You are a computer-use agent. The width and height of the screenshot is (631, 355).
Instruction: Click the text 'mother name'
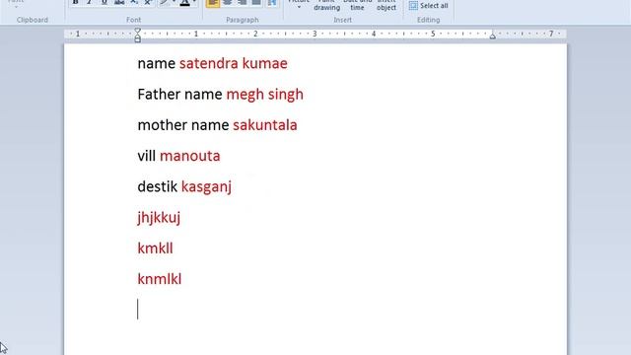click(183, 125)
